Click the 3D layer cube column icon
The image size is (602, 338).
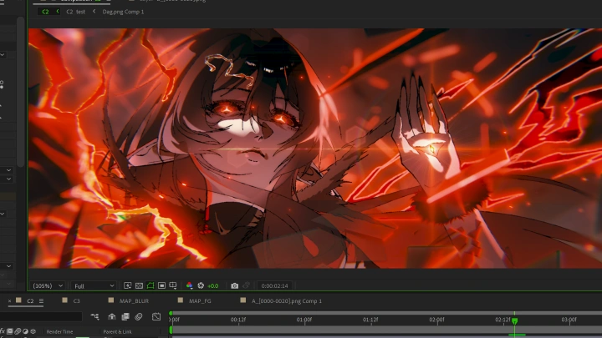[x=33, y=331]
